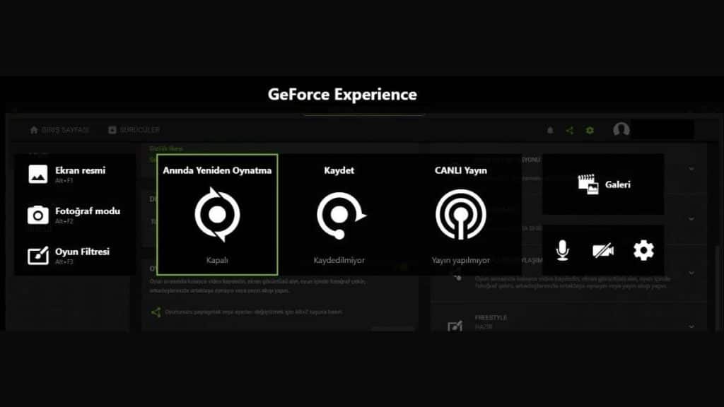Enable the disabled webcam overlay

603,250
